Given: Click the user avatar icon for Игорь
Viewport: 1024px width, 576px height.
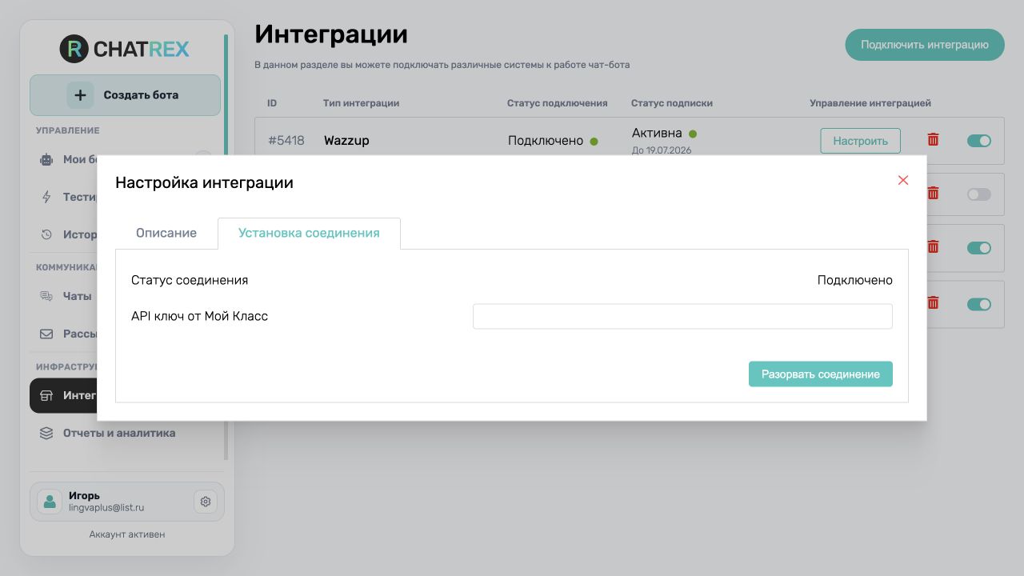Looking at the screenshot, I should click(50, 502).
